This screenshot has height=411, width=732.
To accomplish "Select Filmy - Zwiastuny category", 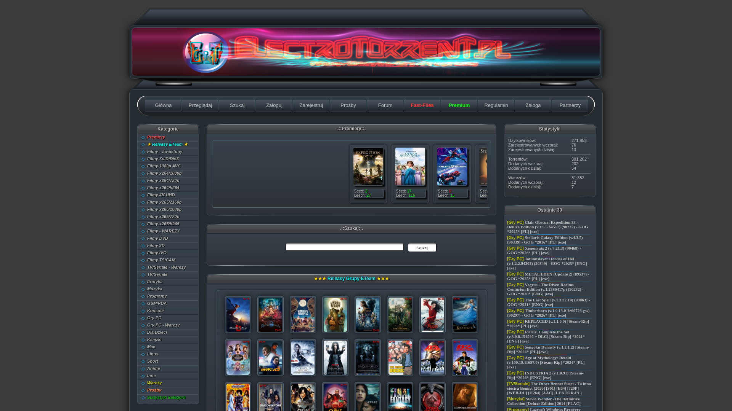I will point(165,151).
